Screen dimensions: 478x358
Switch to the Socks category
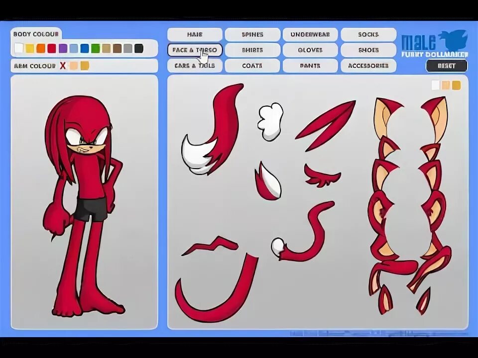coord(368,34)
